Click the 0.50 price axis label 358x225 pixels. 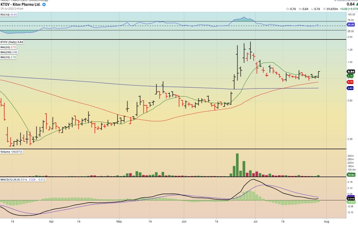(350, 101)
